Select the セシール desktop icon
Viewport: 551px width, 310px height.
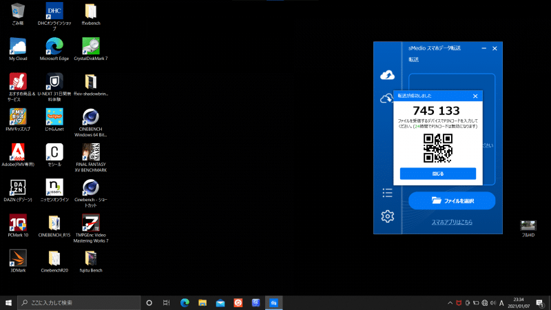(54, 155)
